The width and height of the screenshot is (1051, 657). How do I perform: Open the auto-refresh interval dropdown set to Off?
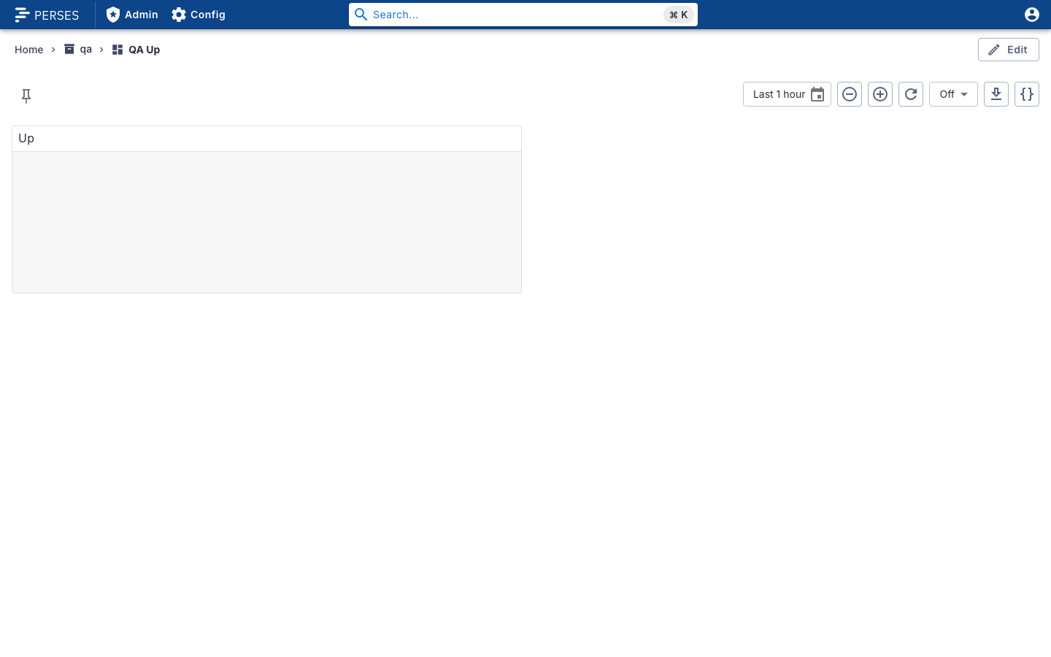point(953,94)
